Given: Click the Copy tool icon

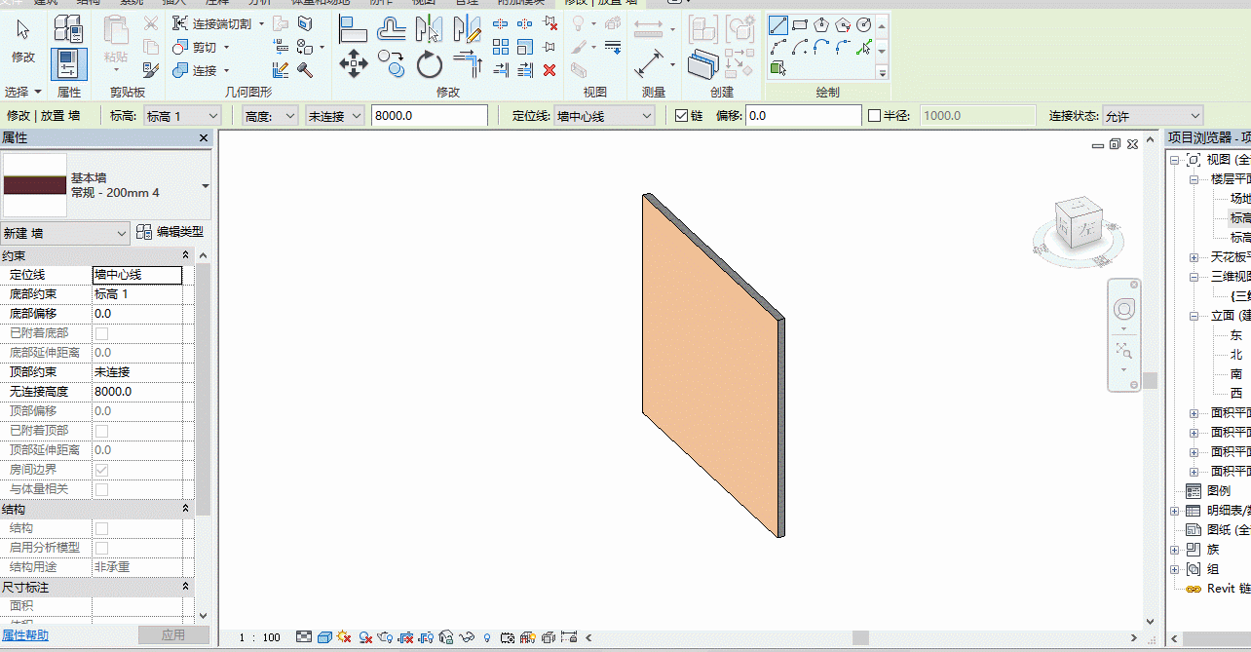Looking at the screenshot, I should [391, 65].
